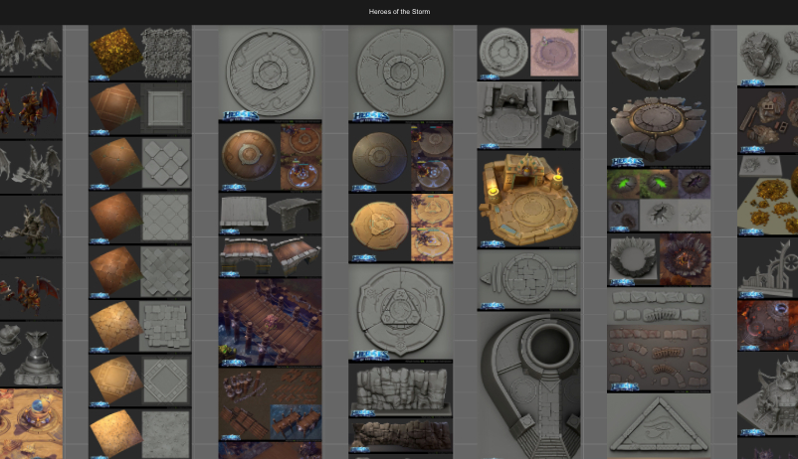The width and height of the screenshot is (798, 459).
Task: View the in-game wooden dock screenshot
Action: 271,323
